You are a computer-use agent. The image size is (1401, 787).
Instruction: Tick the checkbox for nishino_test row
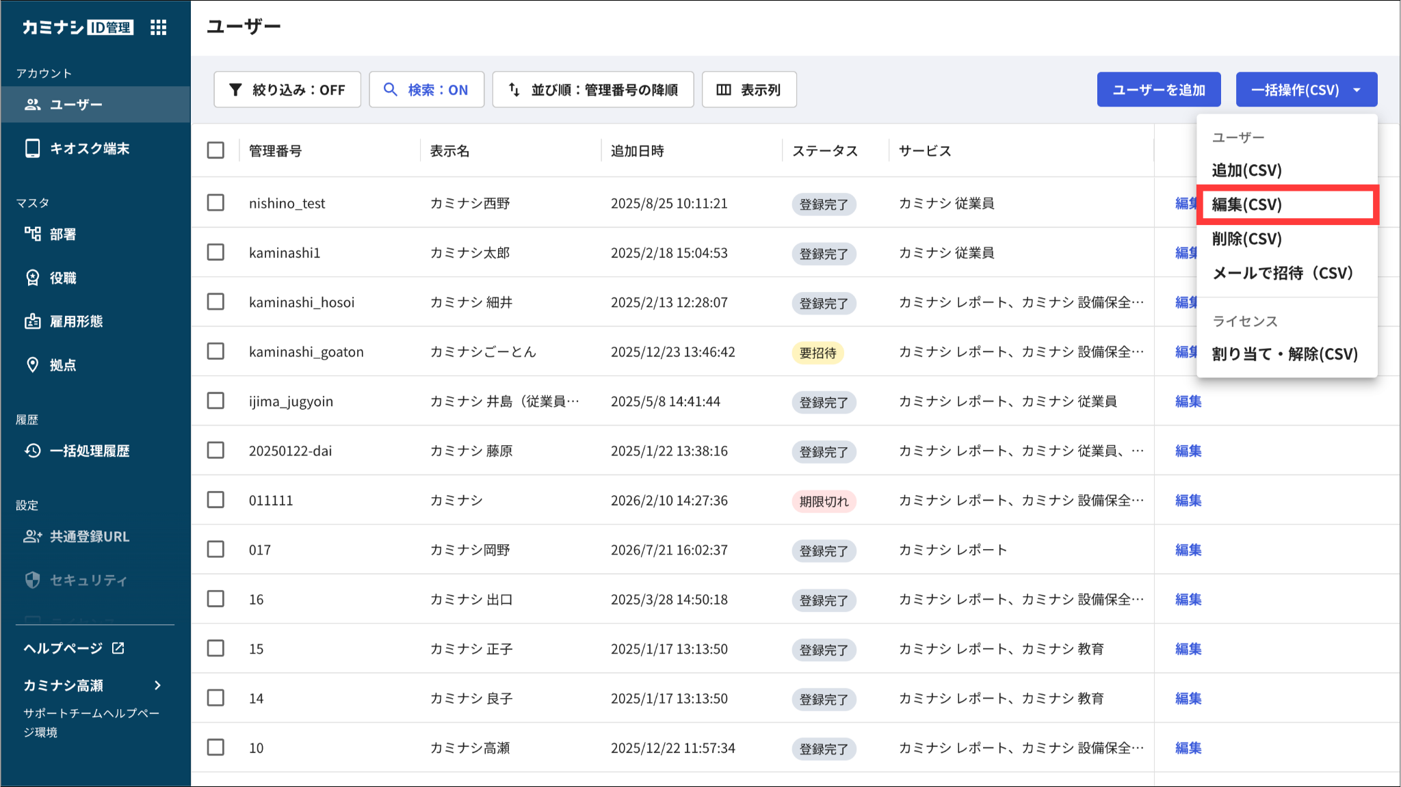coord(215,203)
